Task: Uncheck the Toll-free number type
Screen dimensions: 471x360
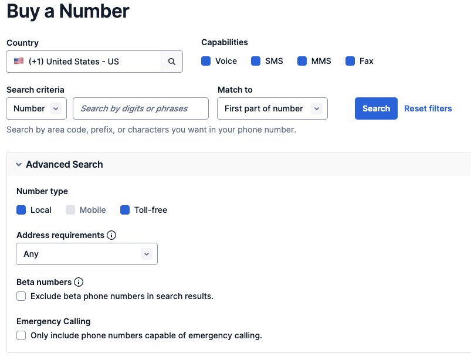Action: point(125,210)
